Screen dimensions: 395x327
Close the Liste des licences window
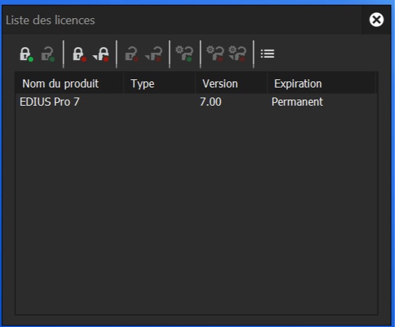[376, 20]
